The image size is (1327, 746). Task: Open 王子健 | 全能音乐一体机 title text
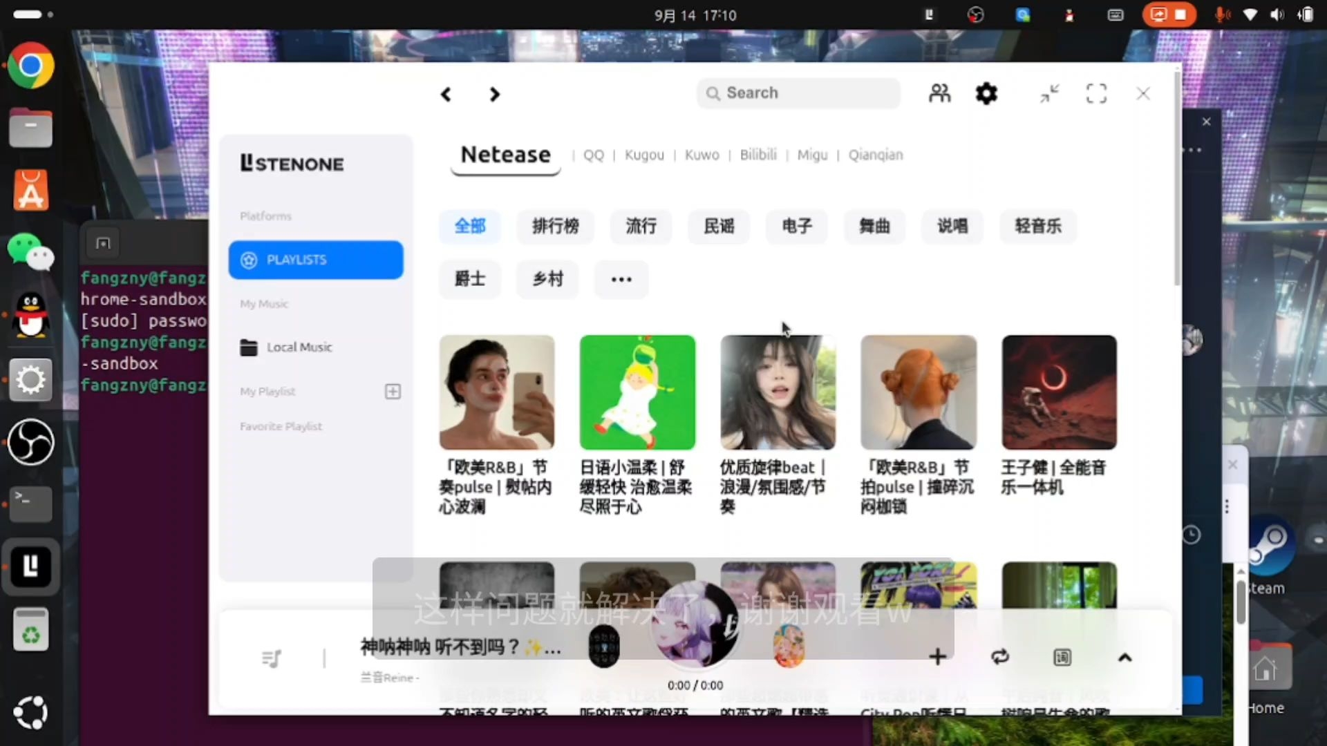(1053, 477)
